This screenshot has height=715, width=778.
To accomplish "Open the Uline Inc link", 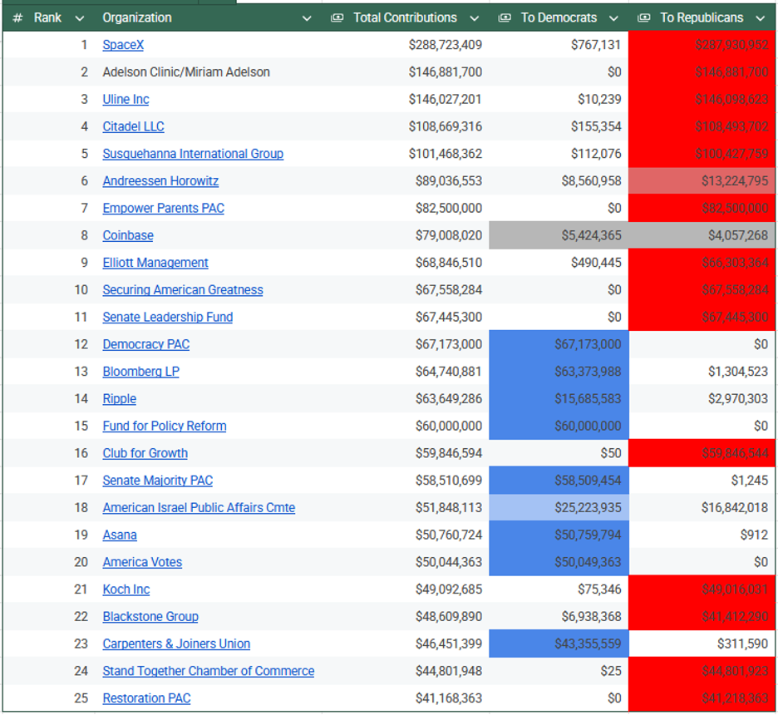I will pos(126,99).
